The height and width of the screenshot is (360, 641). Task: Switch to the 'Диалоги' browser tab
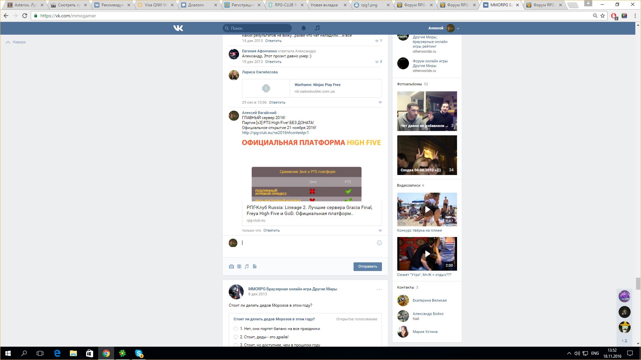(x=196, y=5)
